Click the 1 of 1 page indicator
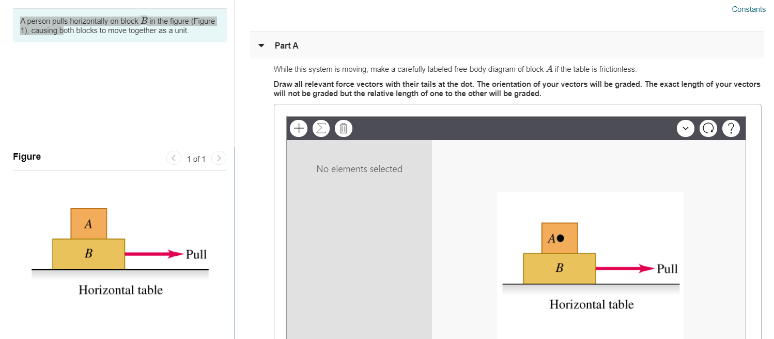Screen dimensions: 774x339 (x=196, y=159)
